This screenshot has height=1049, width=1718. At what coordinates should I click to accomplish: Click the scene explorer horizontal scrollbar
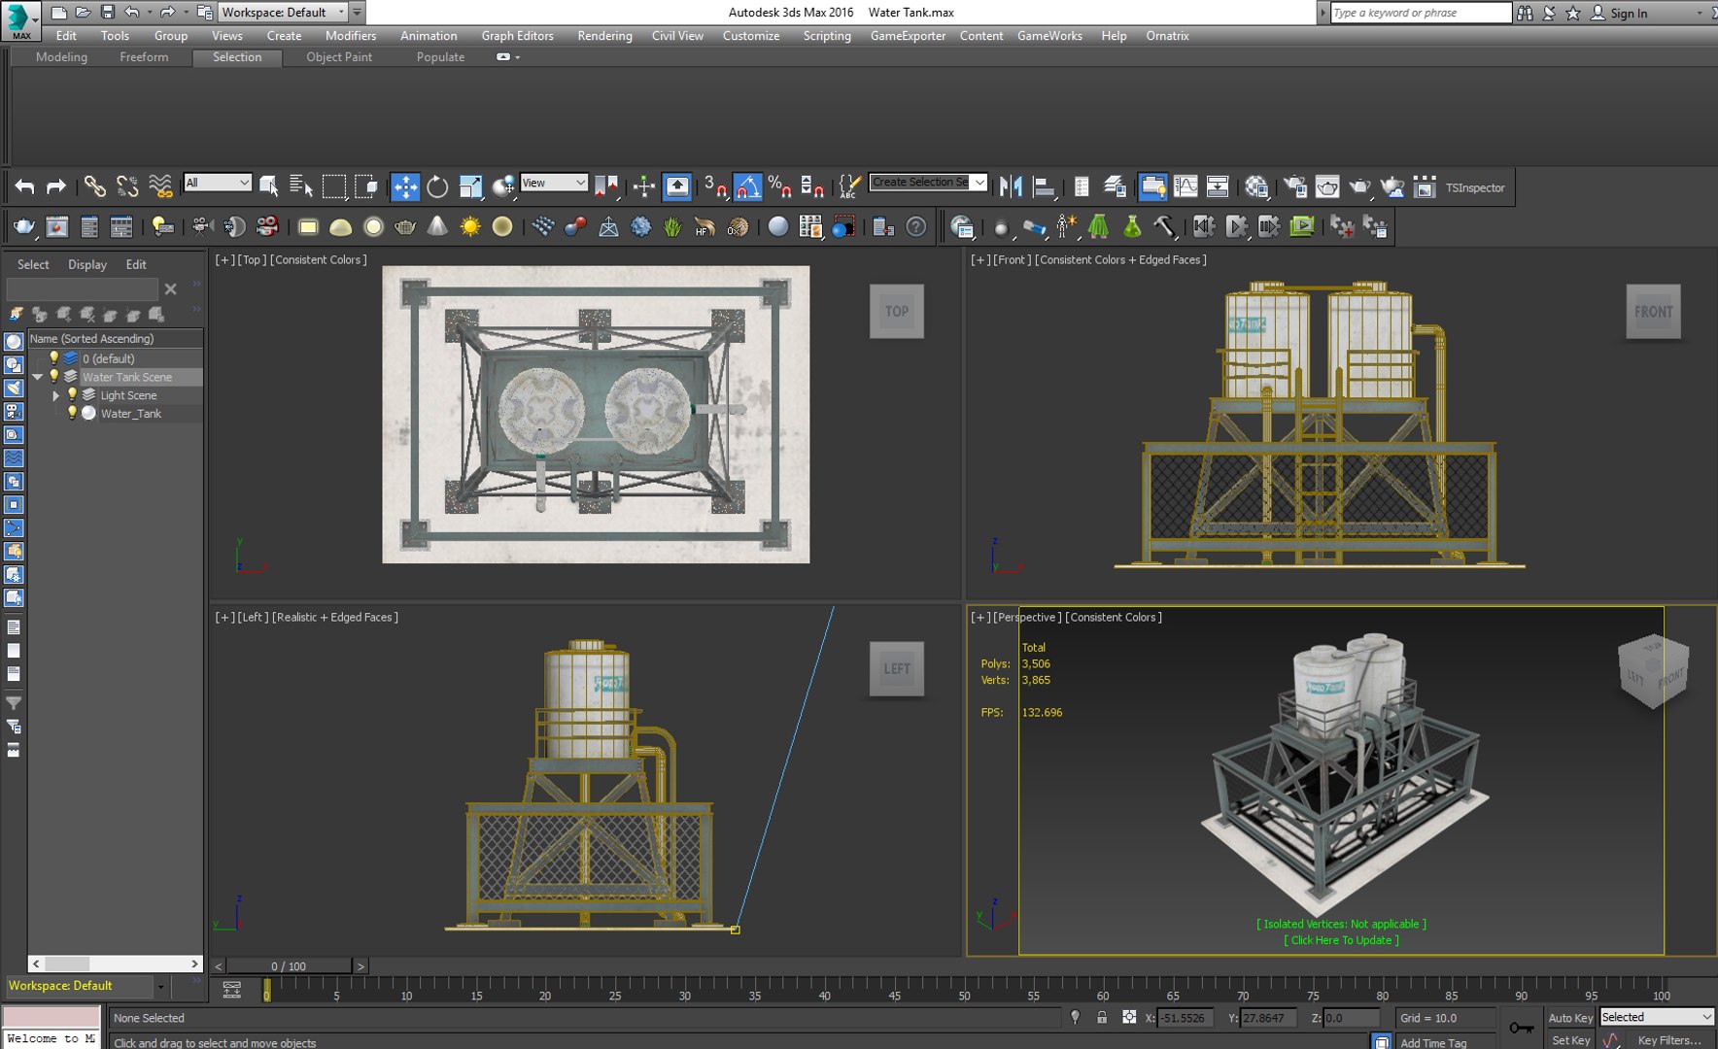pos(115,964)
